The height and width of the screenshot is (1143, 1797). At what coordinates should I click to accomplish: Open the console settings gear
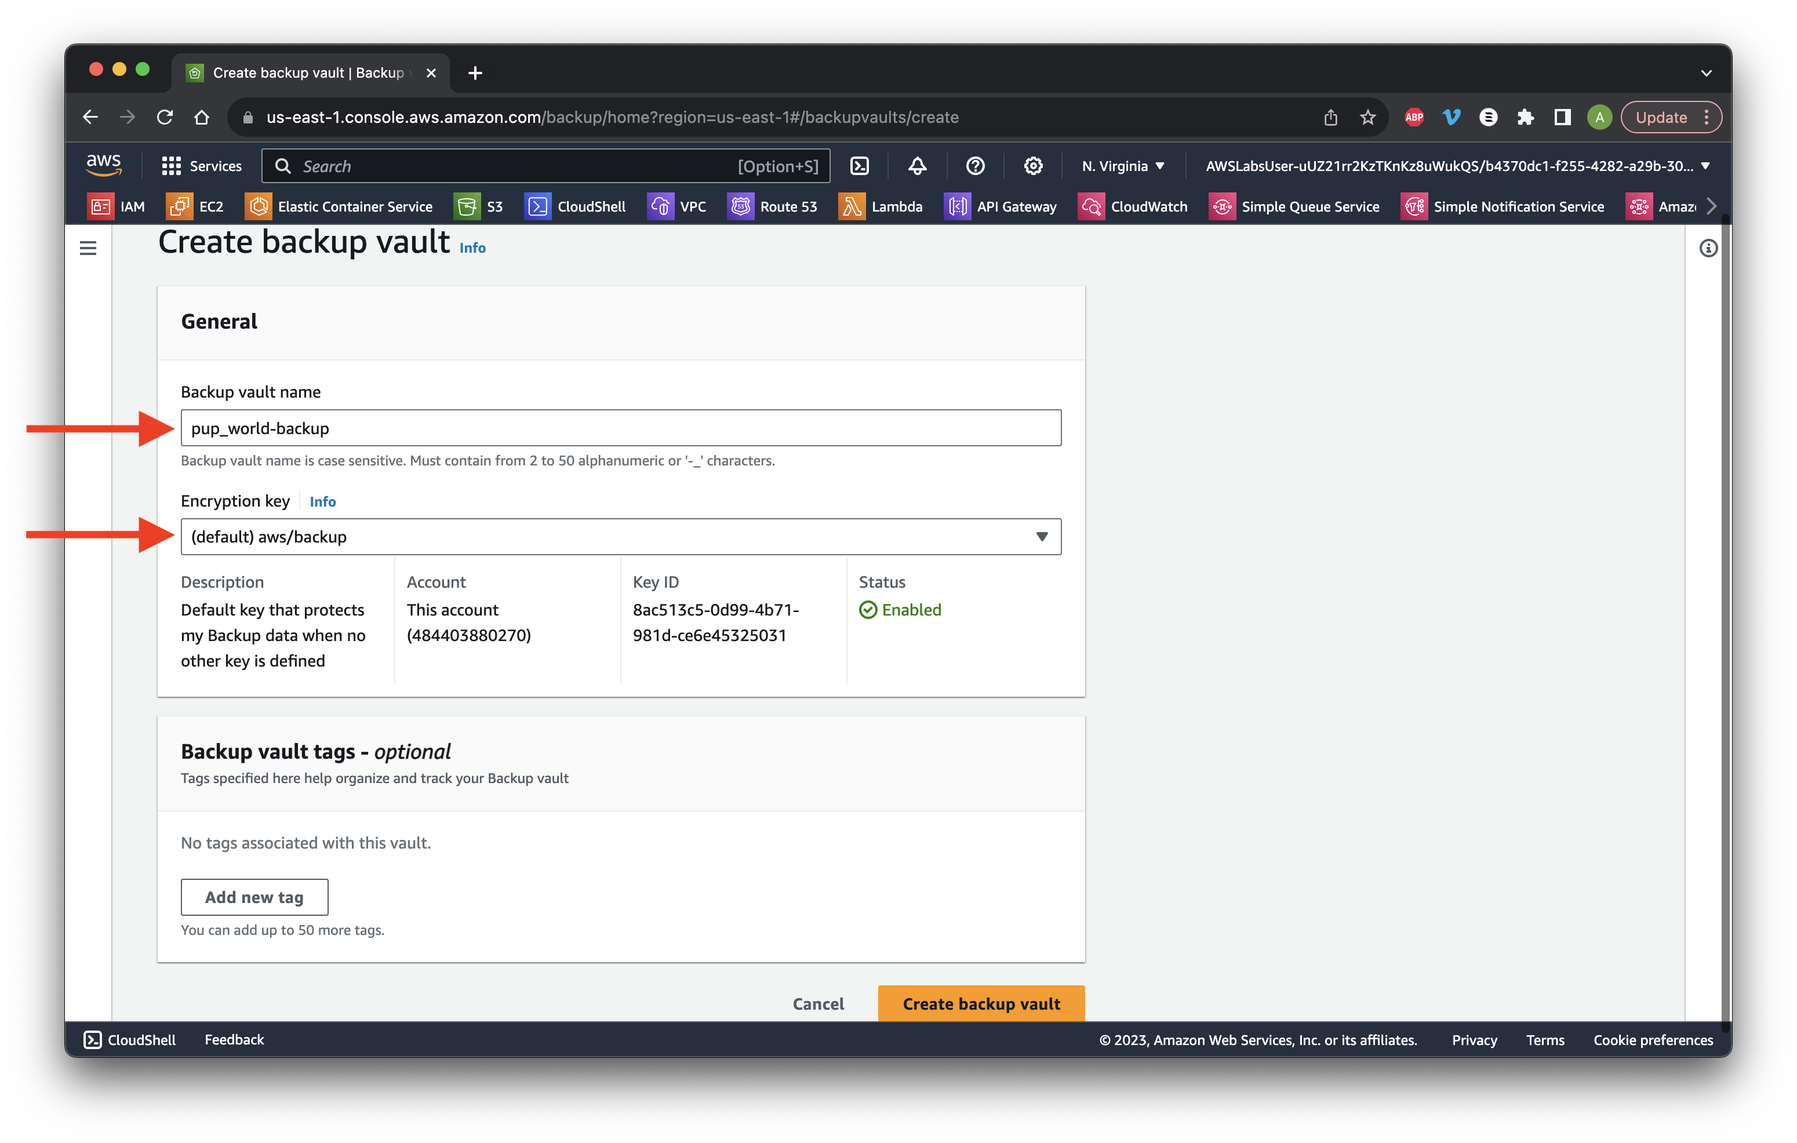click(1033, 166)
